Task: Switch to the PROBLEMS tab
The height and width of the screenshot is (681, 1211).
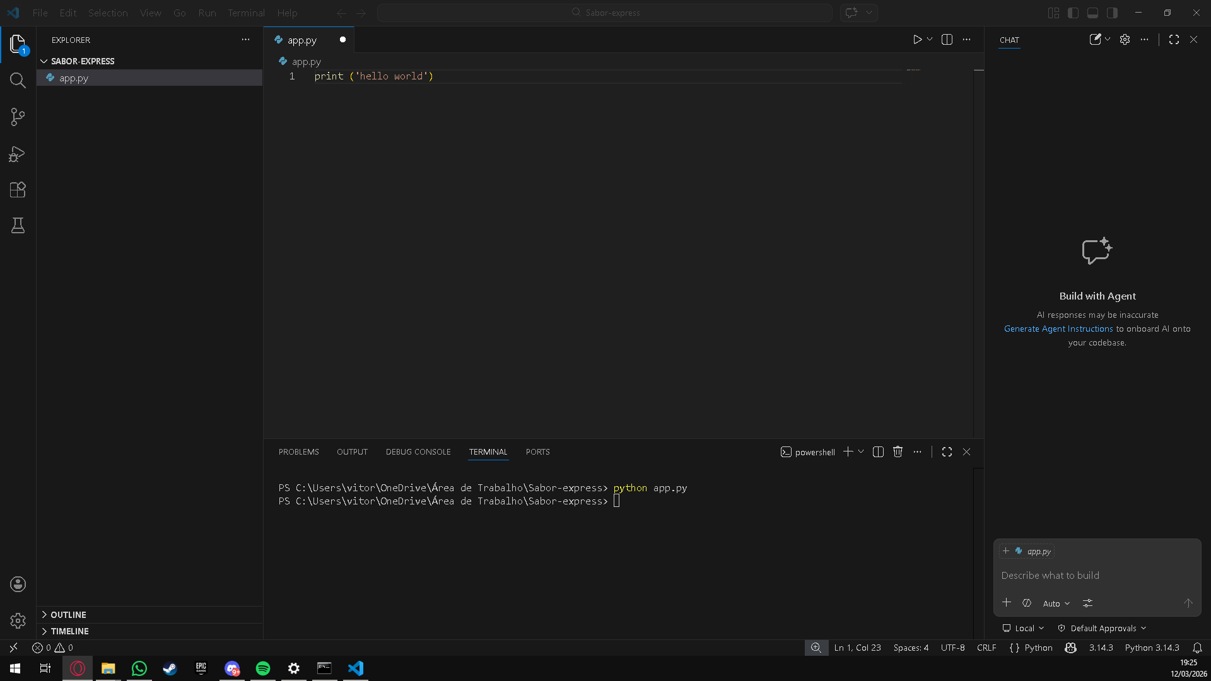Action: pyautogui.click(x=298, y=452)
